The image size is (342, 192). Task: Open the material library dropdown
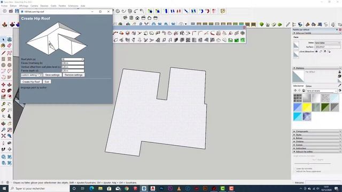click(322, 91)
